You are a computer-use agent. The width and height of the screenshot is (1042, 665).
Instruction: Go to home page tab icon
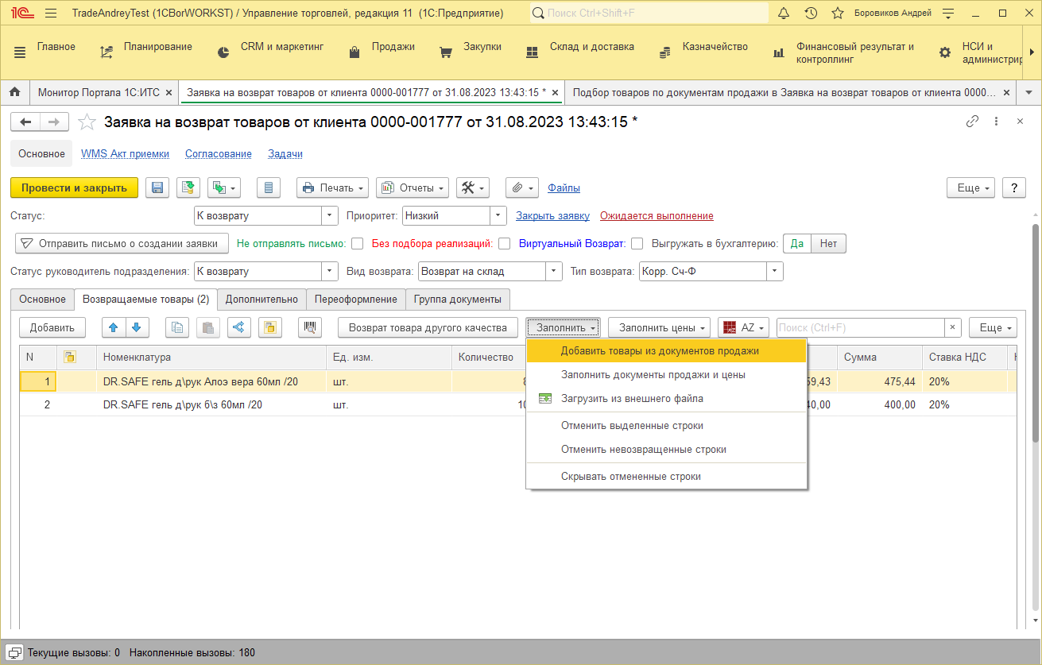pyautogui.click(x=14, y=92)
